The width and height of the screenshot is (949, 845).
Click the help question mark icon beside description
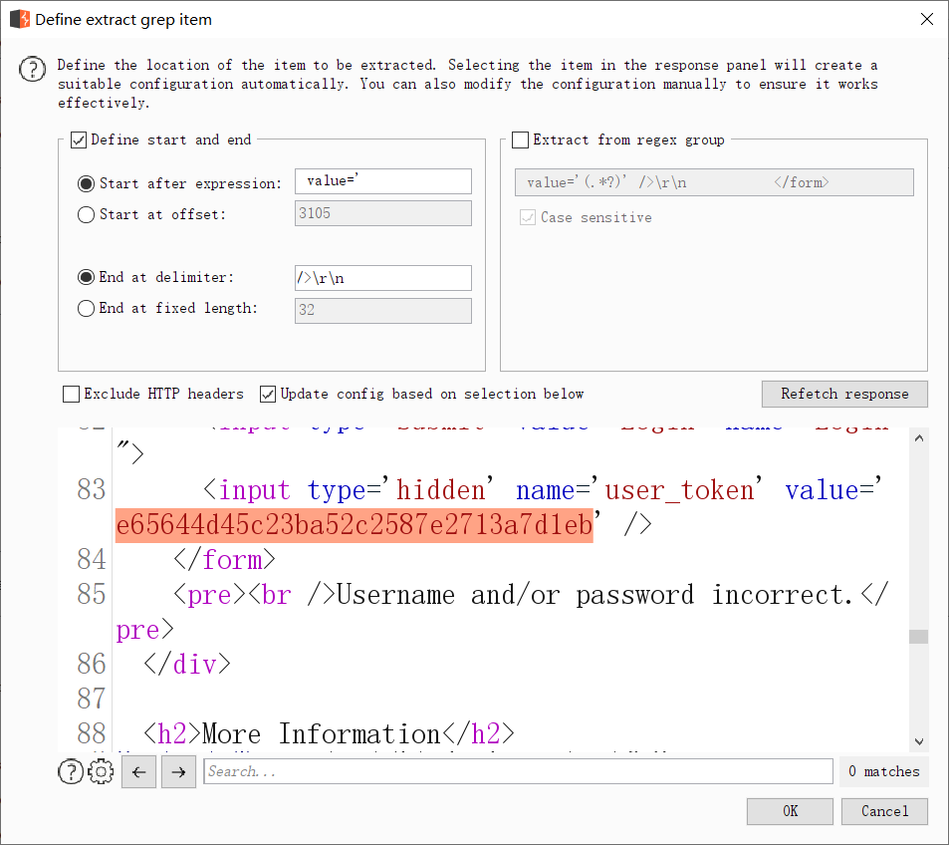pos(32,69)
